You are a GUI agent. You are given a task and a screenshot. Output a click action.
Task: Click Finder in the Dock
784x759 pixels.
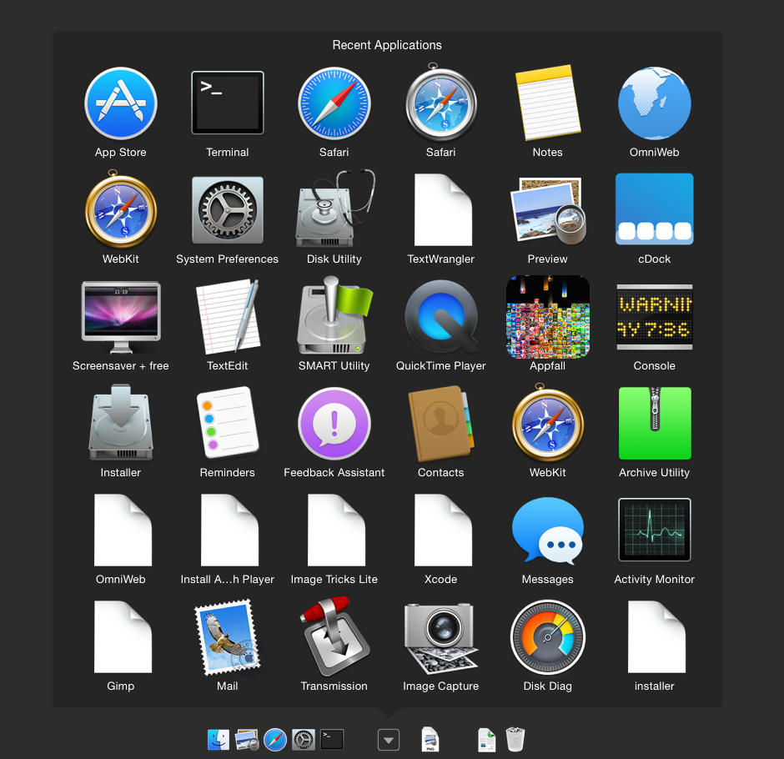219,740
